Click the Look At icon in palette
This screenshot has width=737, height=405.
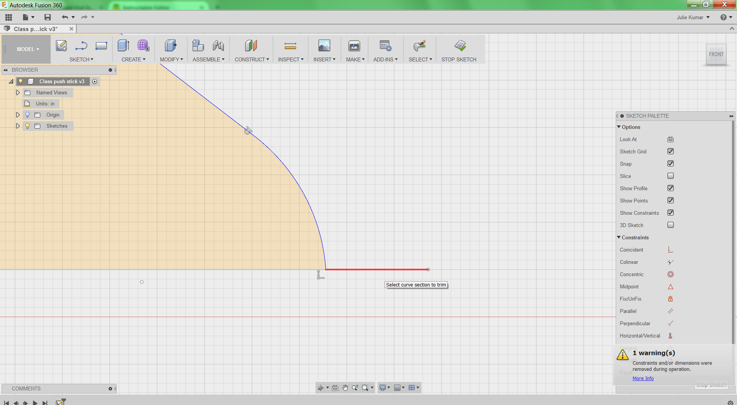[x=671, y=139]
